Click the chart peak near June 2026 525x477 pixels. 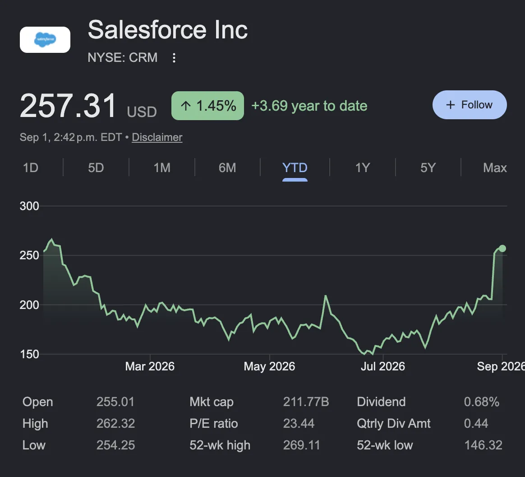coord(326,296)
